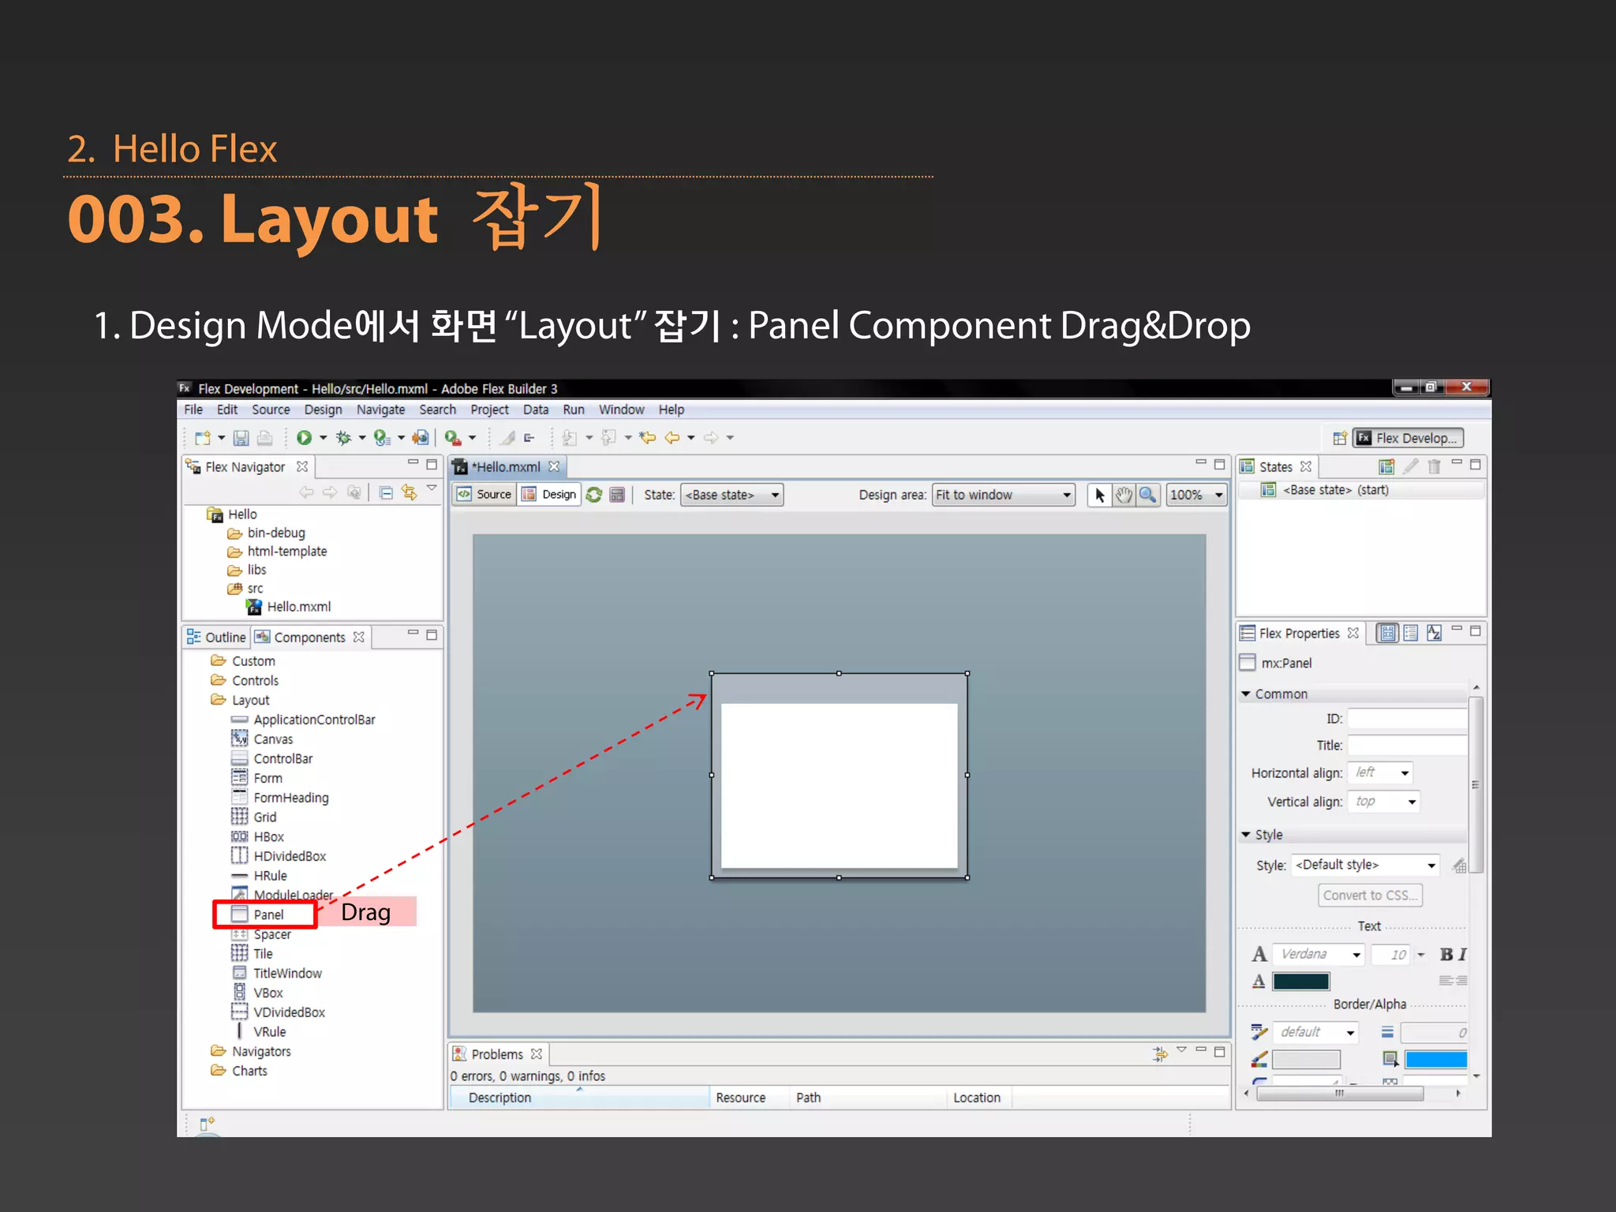1616x1212 pixels.
Task: Select the arrow Select Mode tool
Action: click(1100, 495)
